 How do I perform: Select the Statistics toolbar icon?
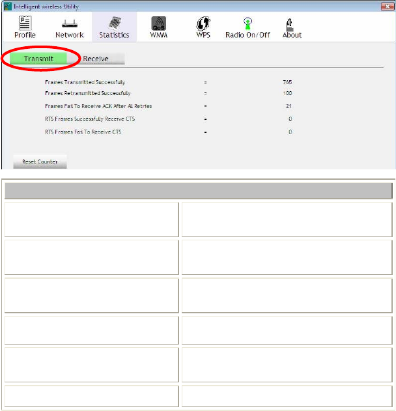click(115, 23)
